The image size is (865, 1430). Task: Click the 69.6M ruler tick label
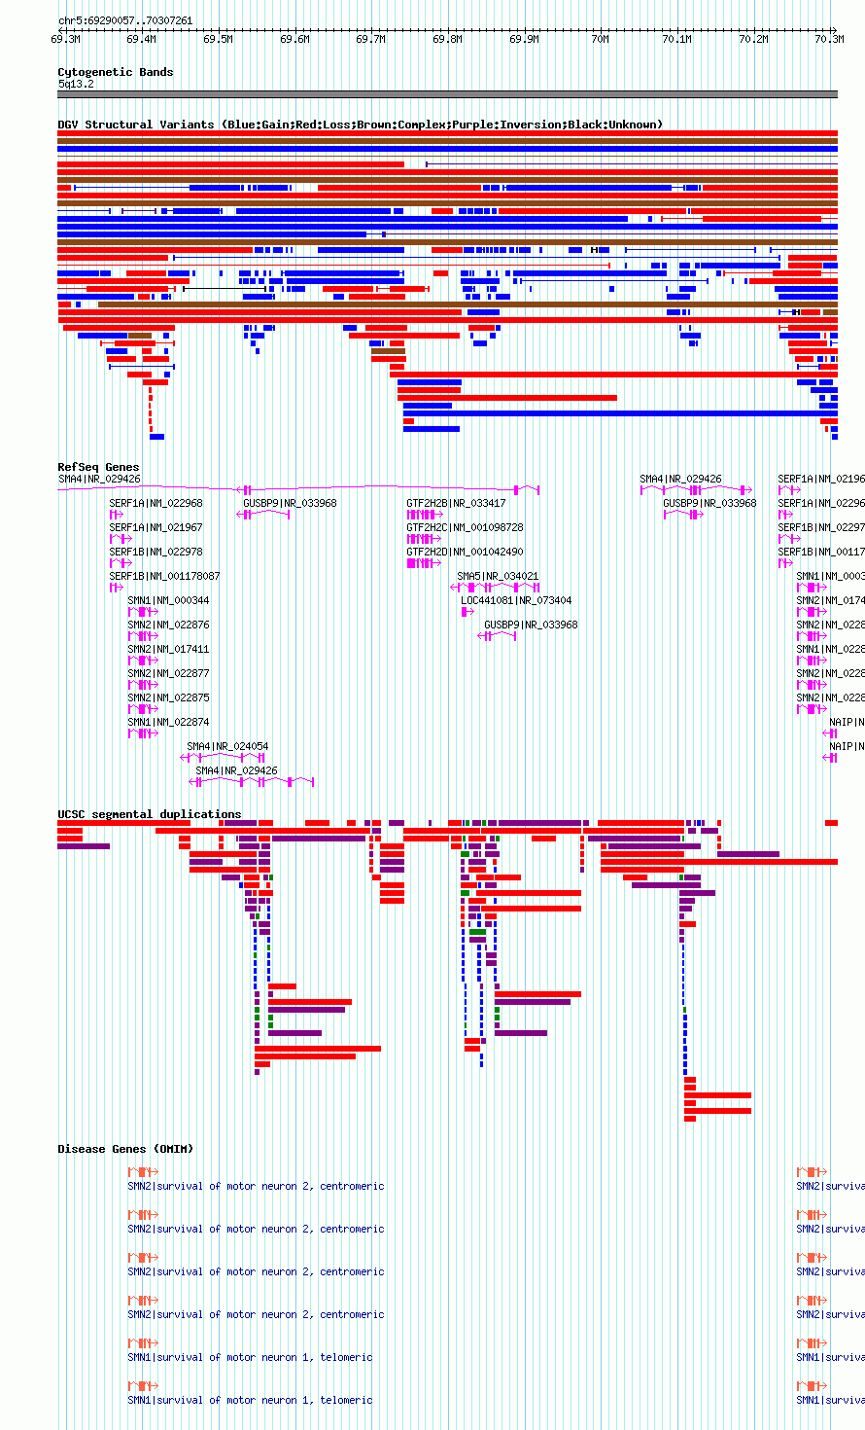294,40
